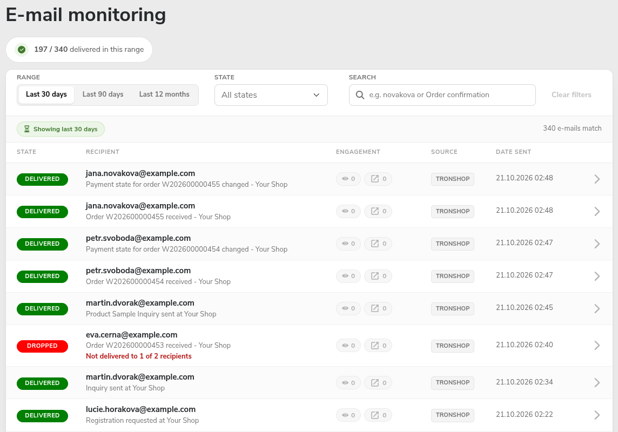Click views eye counter for Payment state W202600000454 row

pyautogui.click(x=348, y=244)
